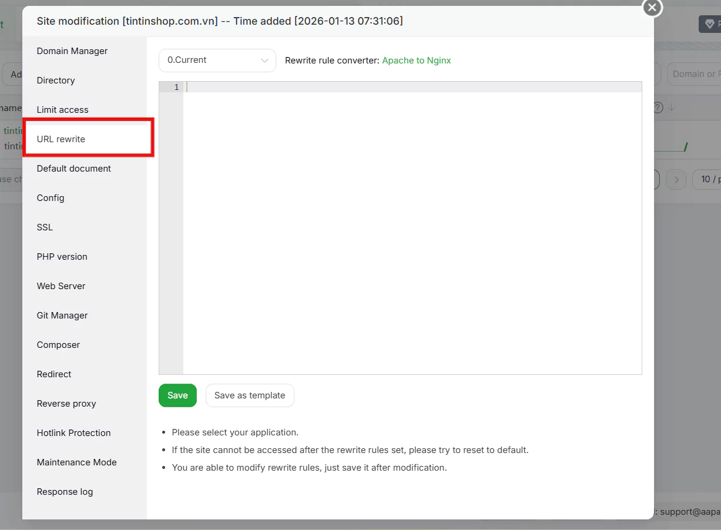Open the Reverse proxy settings
Viewport: 721px width, 530px height.
click(x=66, y=403)
